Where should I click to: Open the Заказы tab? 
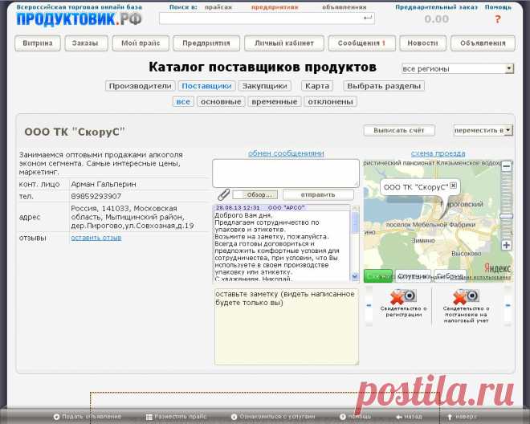click(86, 43)
